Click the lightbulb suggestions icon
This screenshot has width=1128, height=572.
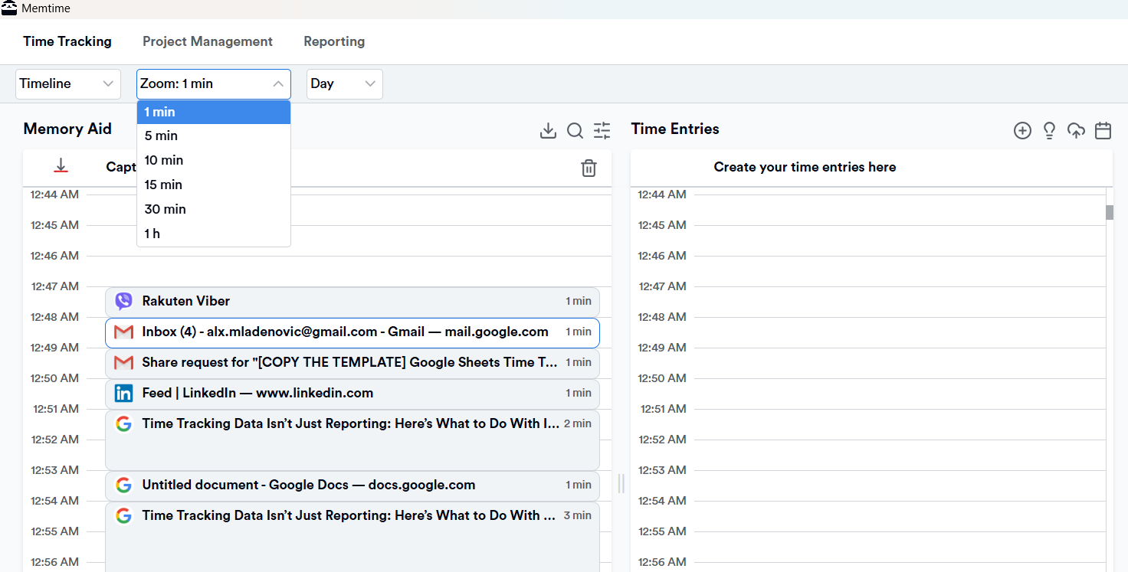pos(1050,131)
